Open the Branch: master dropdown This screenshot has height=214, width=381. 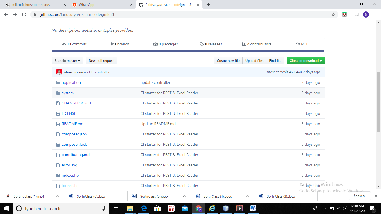67,61
